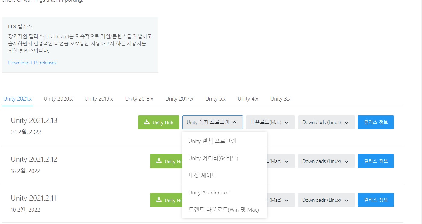Click Unity Hub button for Unity 2021.2.12
Viewport: 422px width, 224px height.
[166, 161]
